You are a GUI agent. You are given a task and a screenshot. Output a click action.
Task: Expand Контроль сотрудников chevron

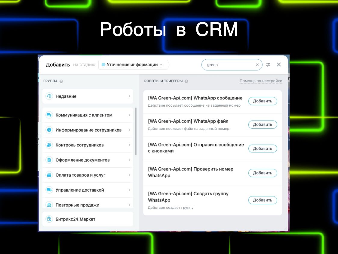click(x=129, y=145)
